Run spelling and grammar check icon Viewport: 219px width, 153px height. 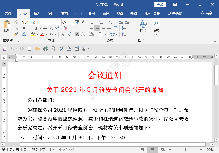point(61,49)
